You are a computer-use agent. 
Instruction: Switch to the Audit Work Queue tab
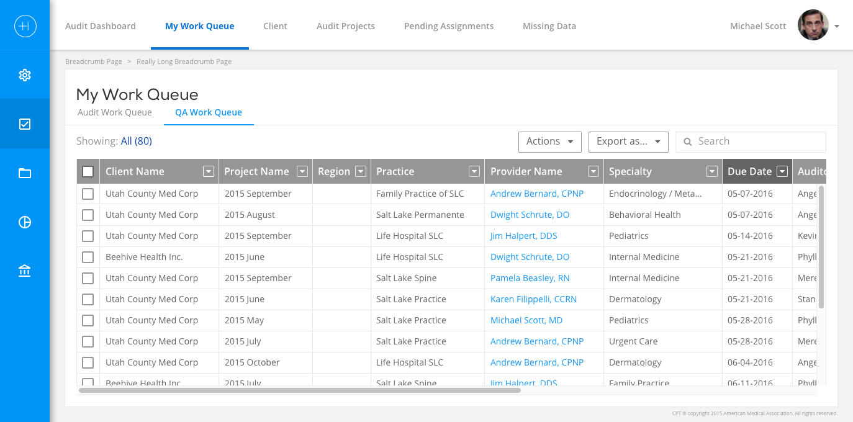(x=115, y=112)
